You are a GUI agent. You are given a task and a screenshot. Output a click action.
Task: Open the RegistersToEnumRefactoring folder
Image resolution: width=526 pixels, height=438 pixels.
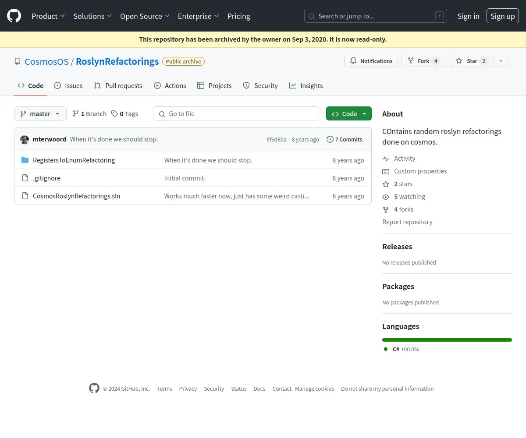[74, 160]
